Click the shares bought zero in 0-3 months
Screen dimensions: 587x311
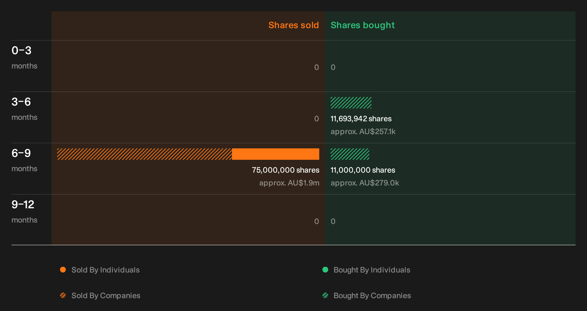(333, 67)
